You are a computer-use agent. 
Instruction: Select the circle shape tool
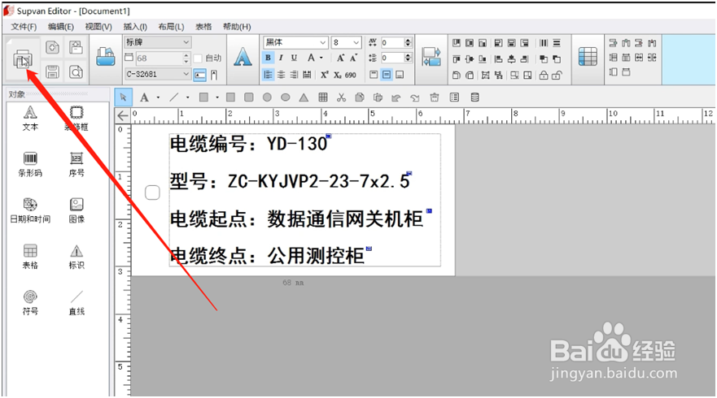coord(267,97)
